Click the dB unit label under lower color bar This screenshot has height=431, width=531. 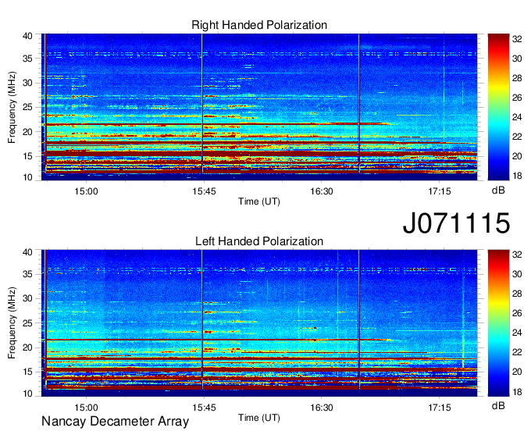point(498,405)
